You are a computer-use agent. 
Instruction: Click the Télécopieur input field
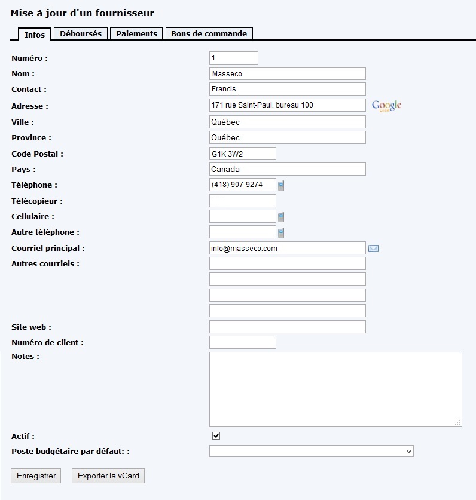[x=242, y=201]
